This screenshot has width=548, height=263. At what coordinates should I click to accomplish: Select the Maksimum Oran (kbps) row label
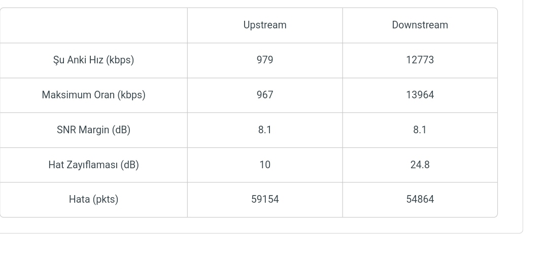(x=93, y=95)
